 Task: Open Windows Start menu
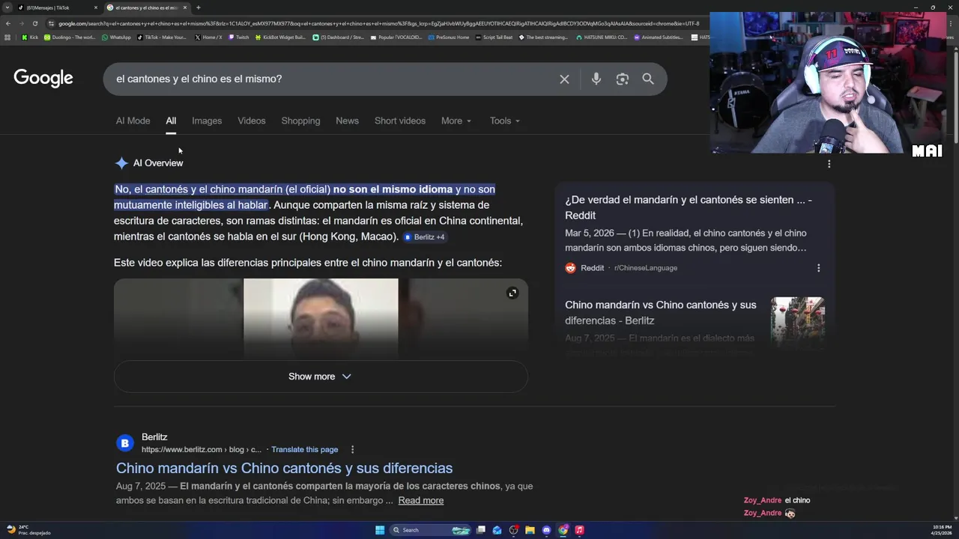click(380, 530)
